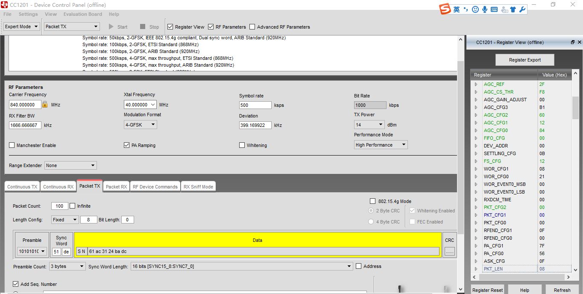Viewport: 583px width, 294px height.
Task: Click the Sogou user account icon
Action: (x=504, y=9)
